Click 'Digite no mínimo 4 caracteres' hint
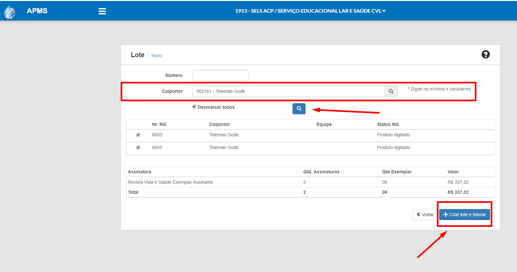This screenshot has height=272, width=517. coord(439,89)
